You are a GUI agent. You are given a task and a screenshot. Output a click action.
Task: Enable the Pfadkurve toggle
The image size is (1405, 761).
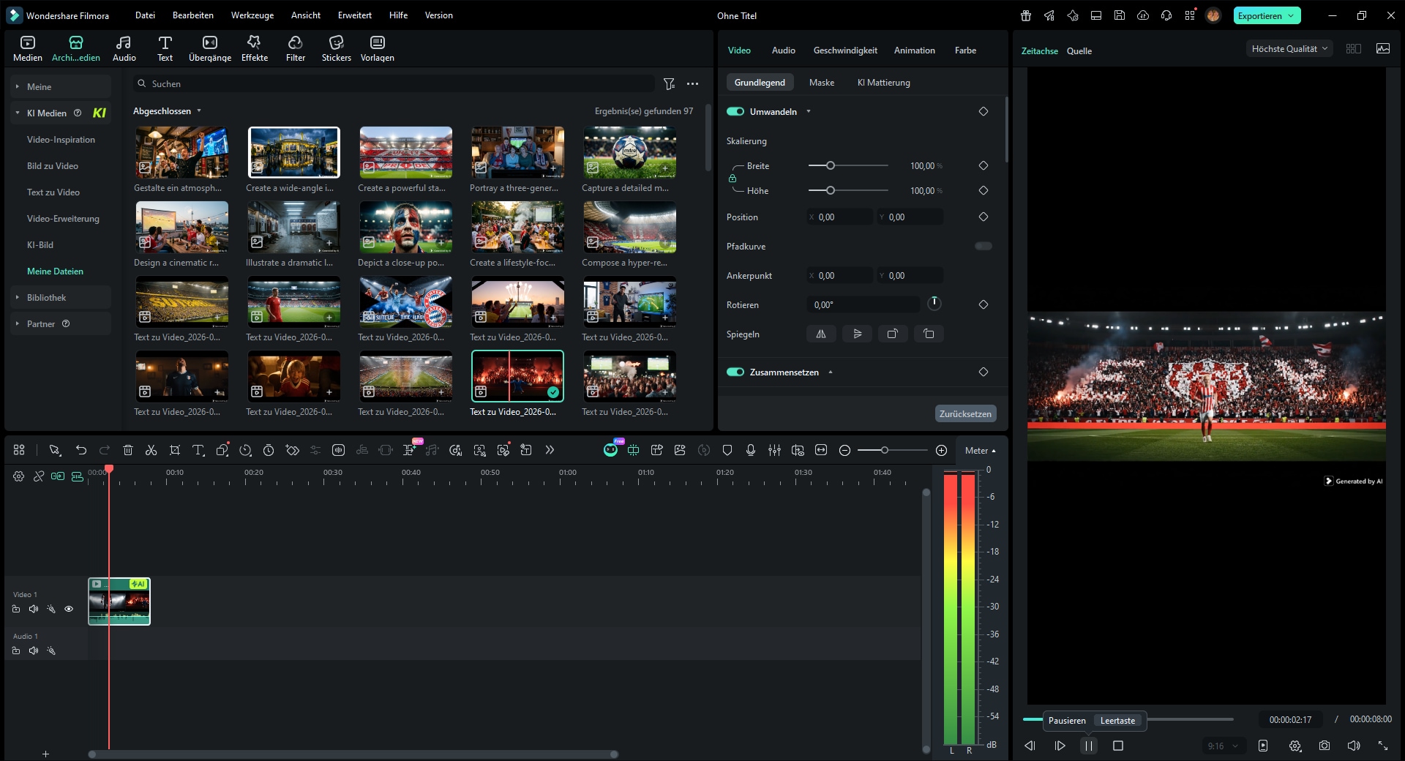pyautogui.click(x=983, y=246)
